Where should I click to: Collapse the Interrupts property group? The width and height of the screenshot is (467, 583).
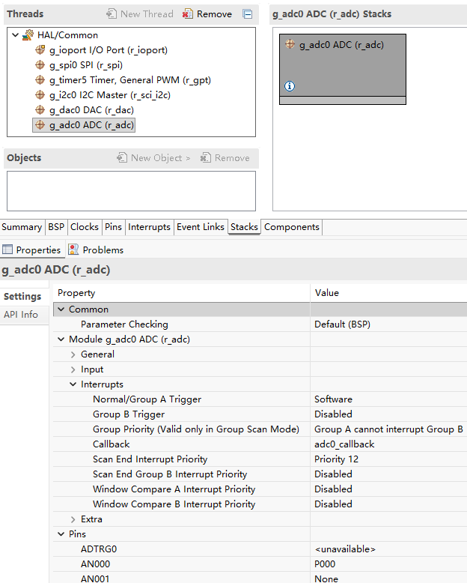[x=73, y=384]
